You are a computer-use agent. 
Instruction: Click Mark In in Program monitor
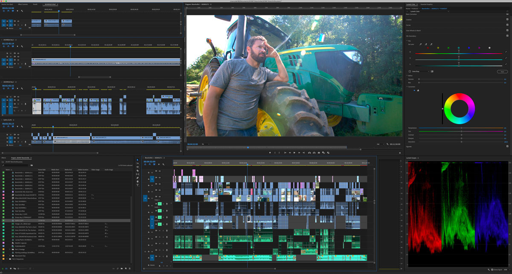[275, 153]
